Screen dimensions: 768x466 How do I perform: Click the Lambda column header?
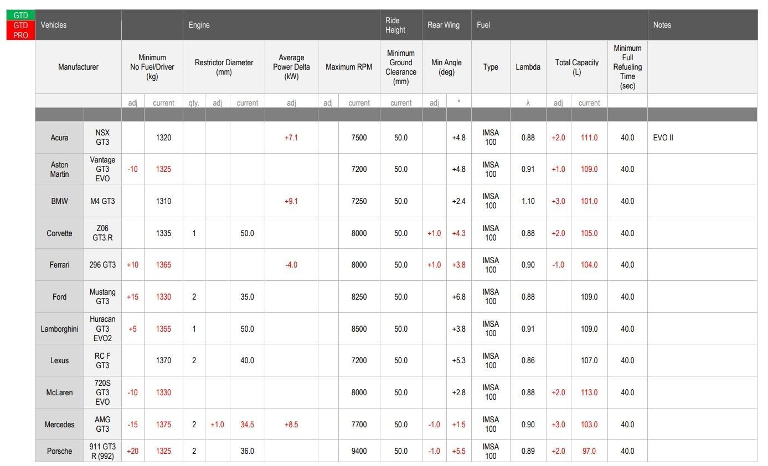pyautogui.click(x=528, y=67)
